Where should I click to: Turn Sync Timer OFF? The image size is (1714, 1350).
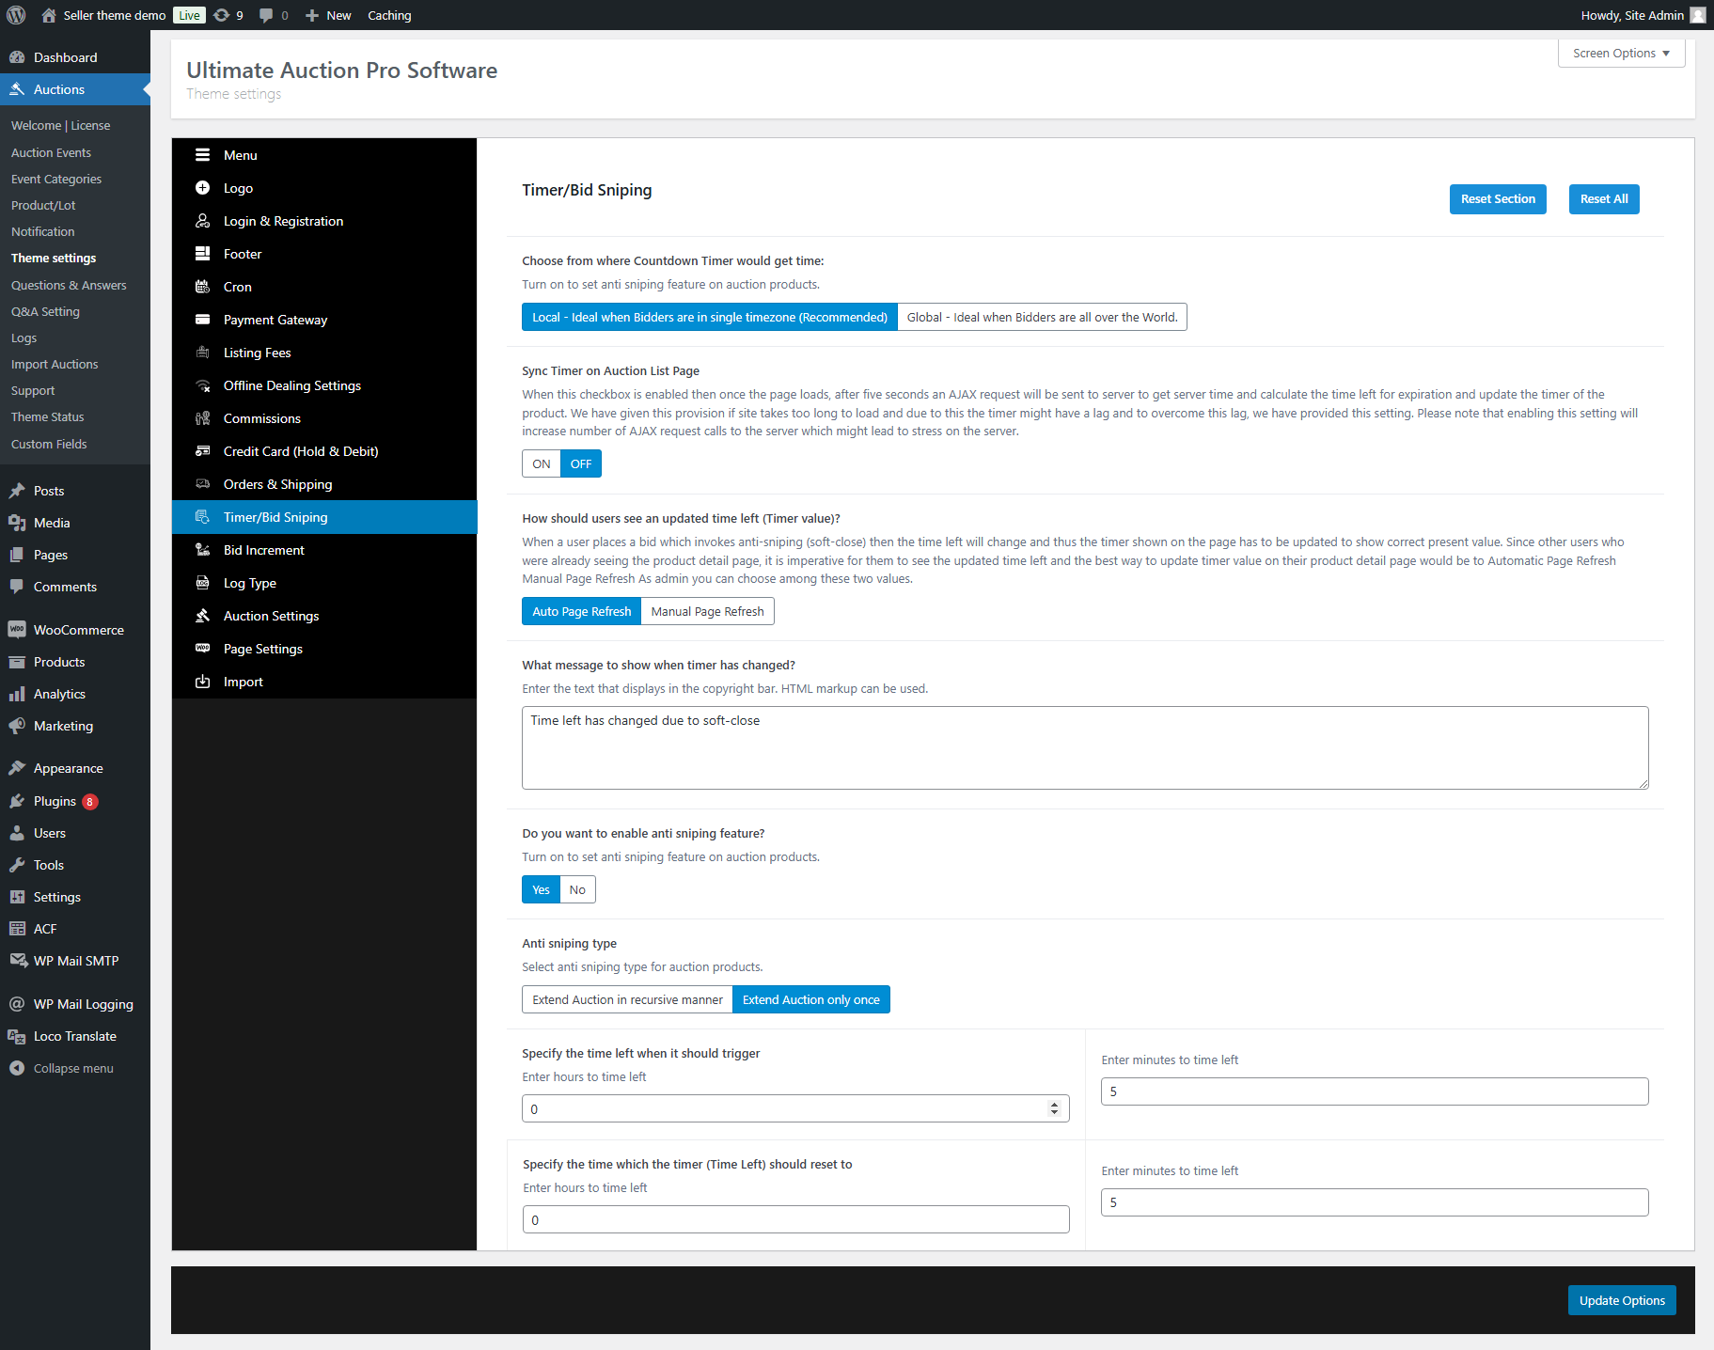(x=581, y=463)
